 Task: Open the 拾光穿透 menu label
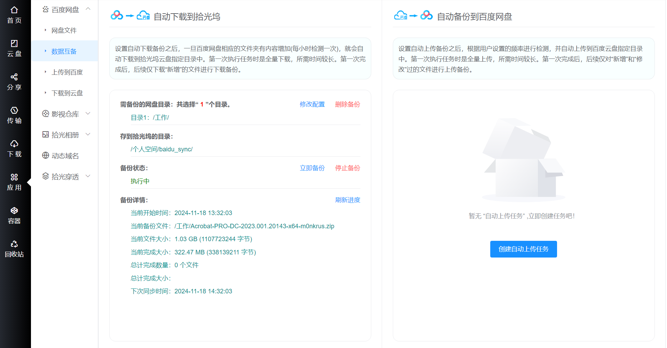tap(65, 177)
